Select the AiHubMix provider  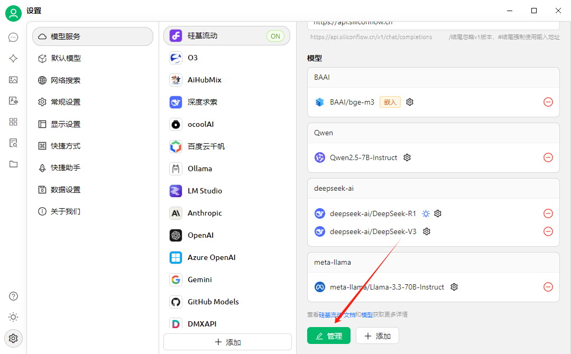tap(227, 80)
